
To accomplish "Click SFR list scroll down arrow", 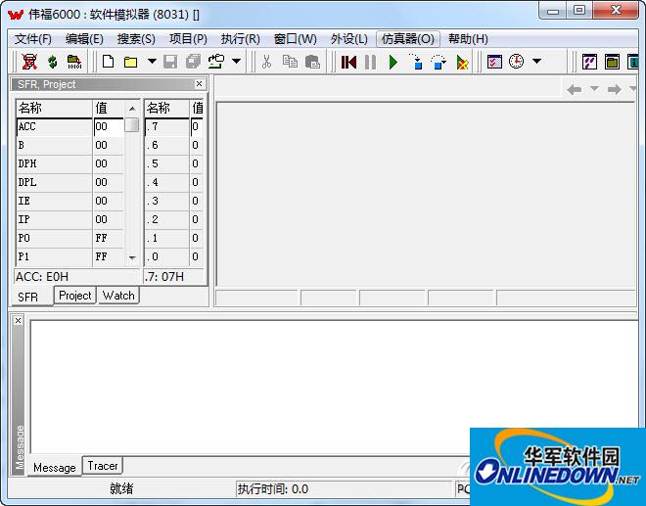I will [132, 258].
